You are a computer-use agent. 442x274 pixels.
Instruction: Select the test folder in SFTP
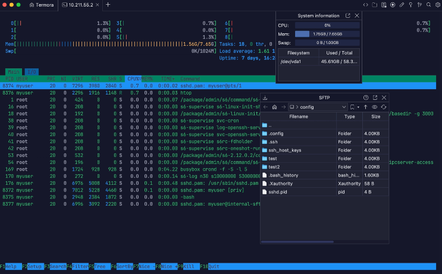click(x=324, y=159)
